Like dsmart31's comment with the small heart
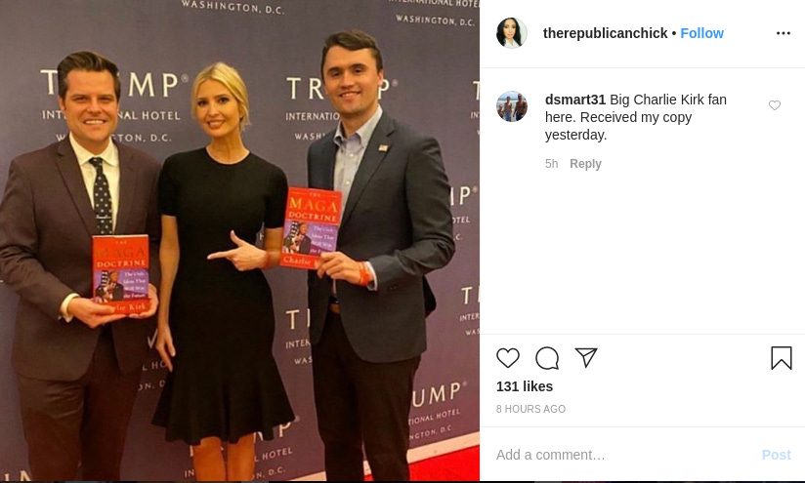Screen dimensions: 805x483 point(774,105)
